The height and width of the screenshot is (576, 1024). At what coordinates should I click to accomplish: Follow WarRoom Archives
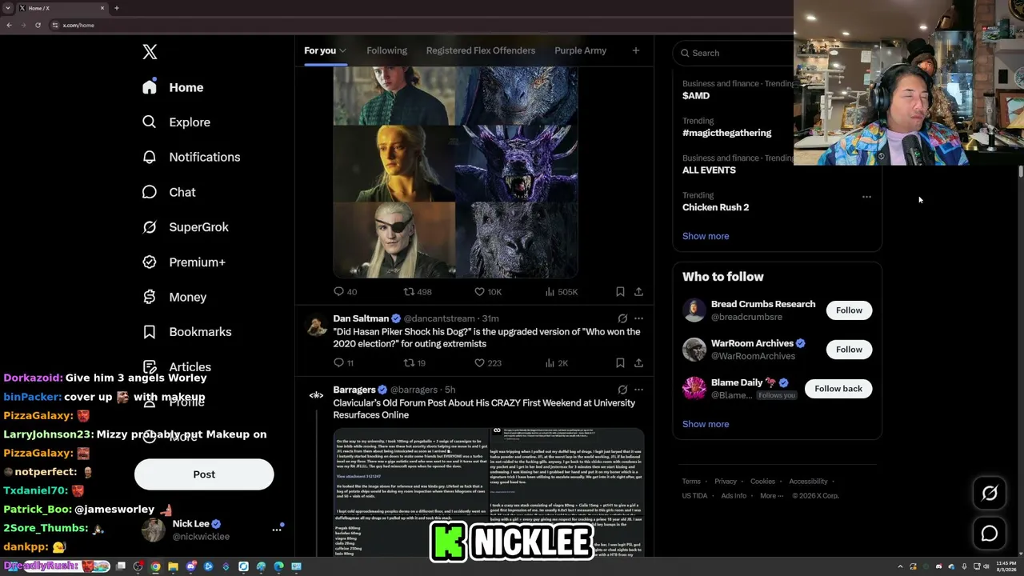point(849,350)
